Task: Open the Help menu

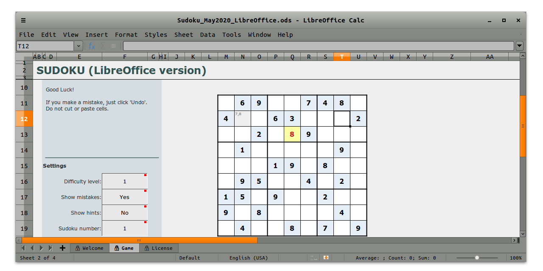Action: (285, 35)
